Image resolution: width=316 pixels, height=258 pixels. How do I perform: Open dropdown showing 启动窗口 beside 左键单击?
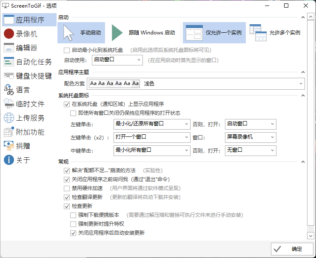click(x=251, y=124)
